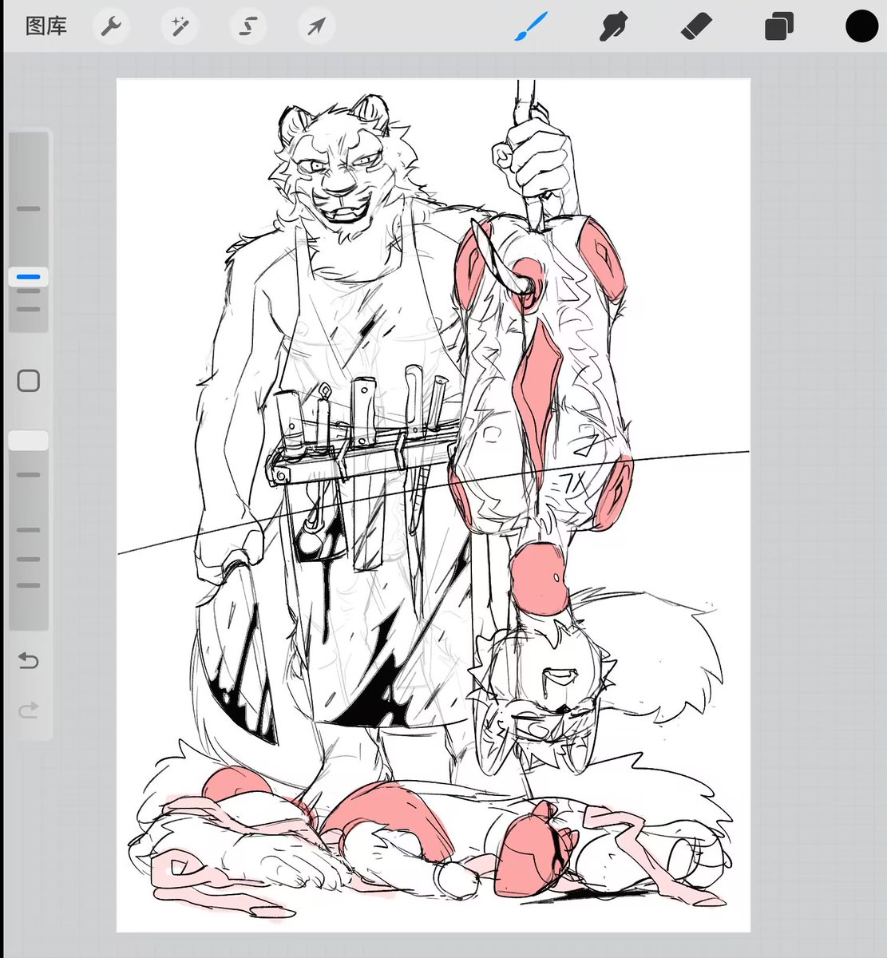Click the brush size slider handle
The width and height of the screenshot is (887, 958).
[29, 277]
